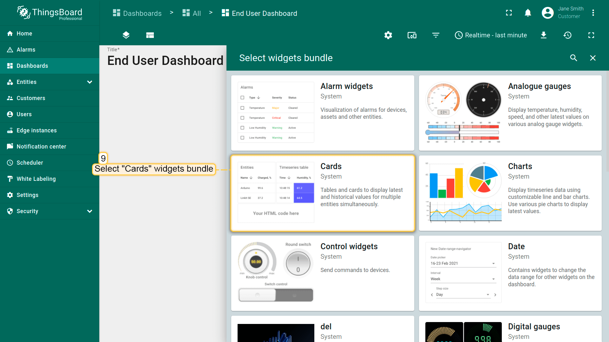This screenshot has height=342, width=609.
Task: Check the first Temperature alarm checkbox
Action: (x=242, y=108)
